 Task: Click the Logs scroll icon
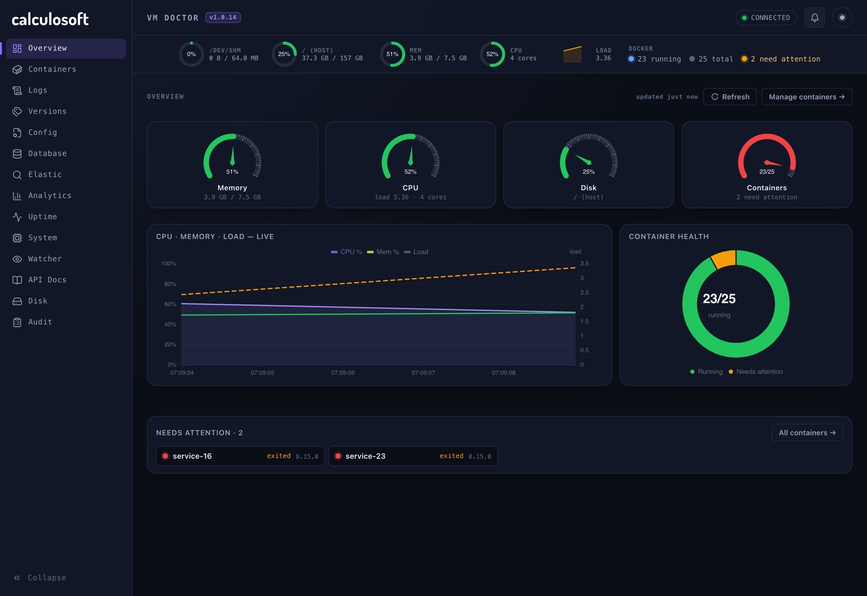click(17, 90)
